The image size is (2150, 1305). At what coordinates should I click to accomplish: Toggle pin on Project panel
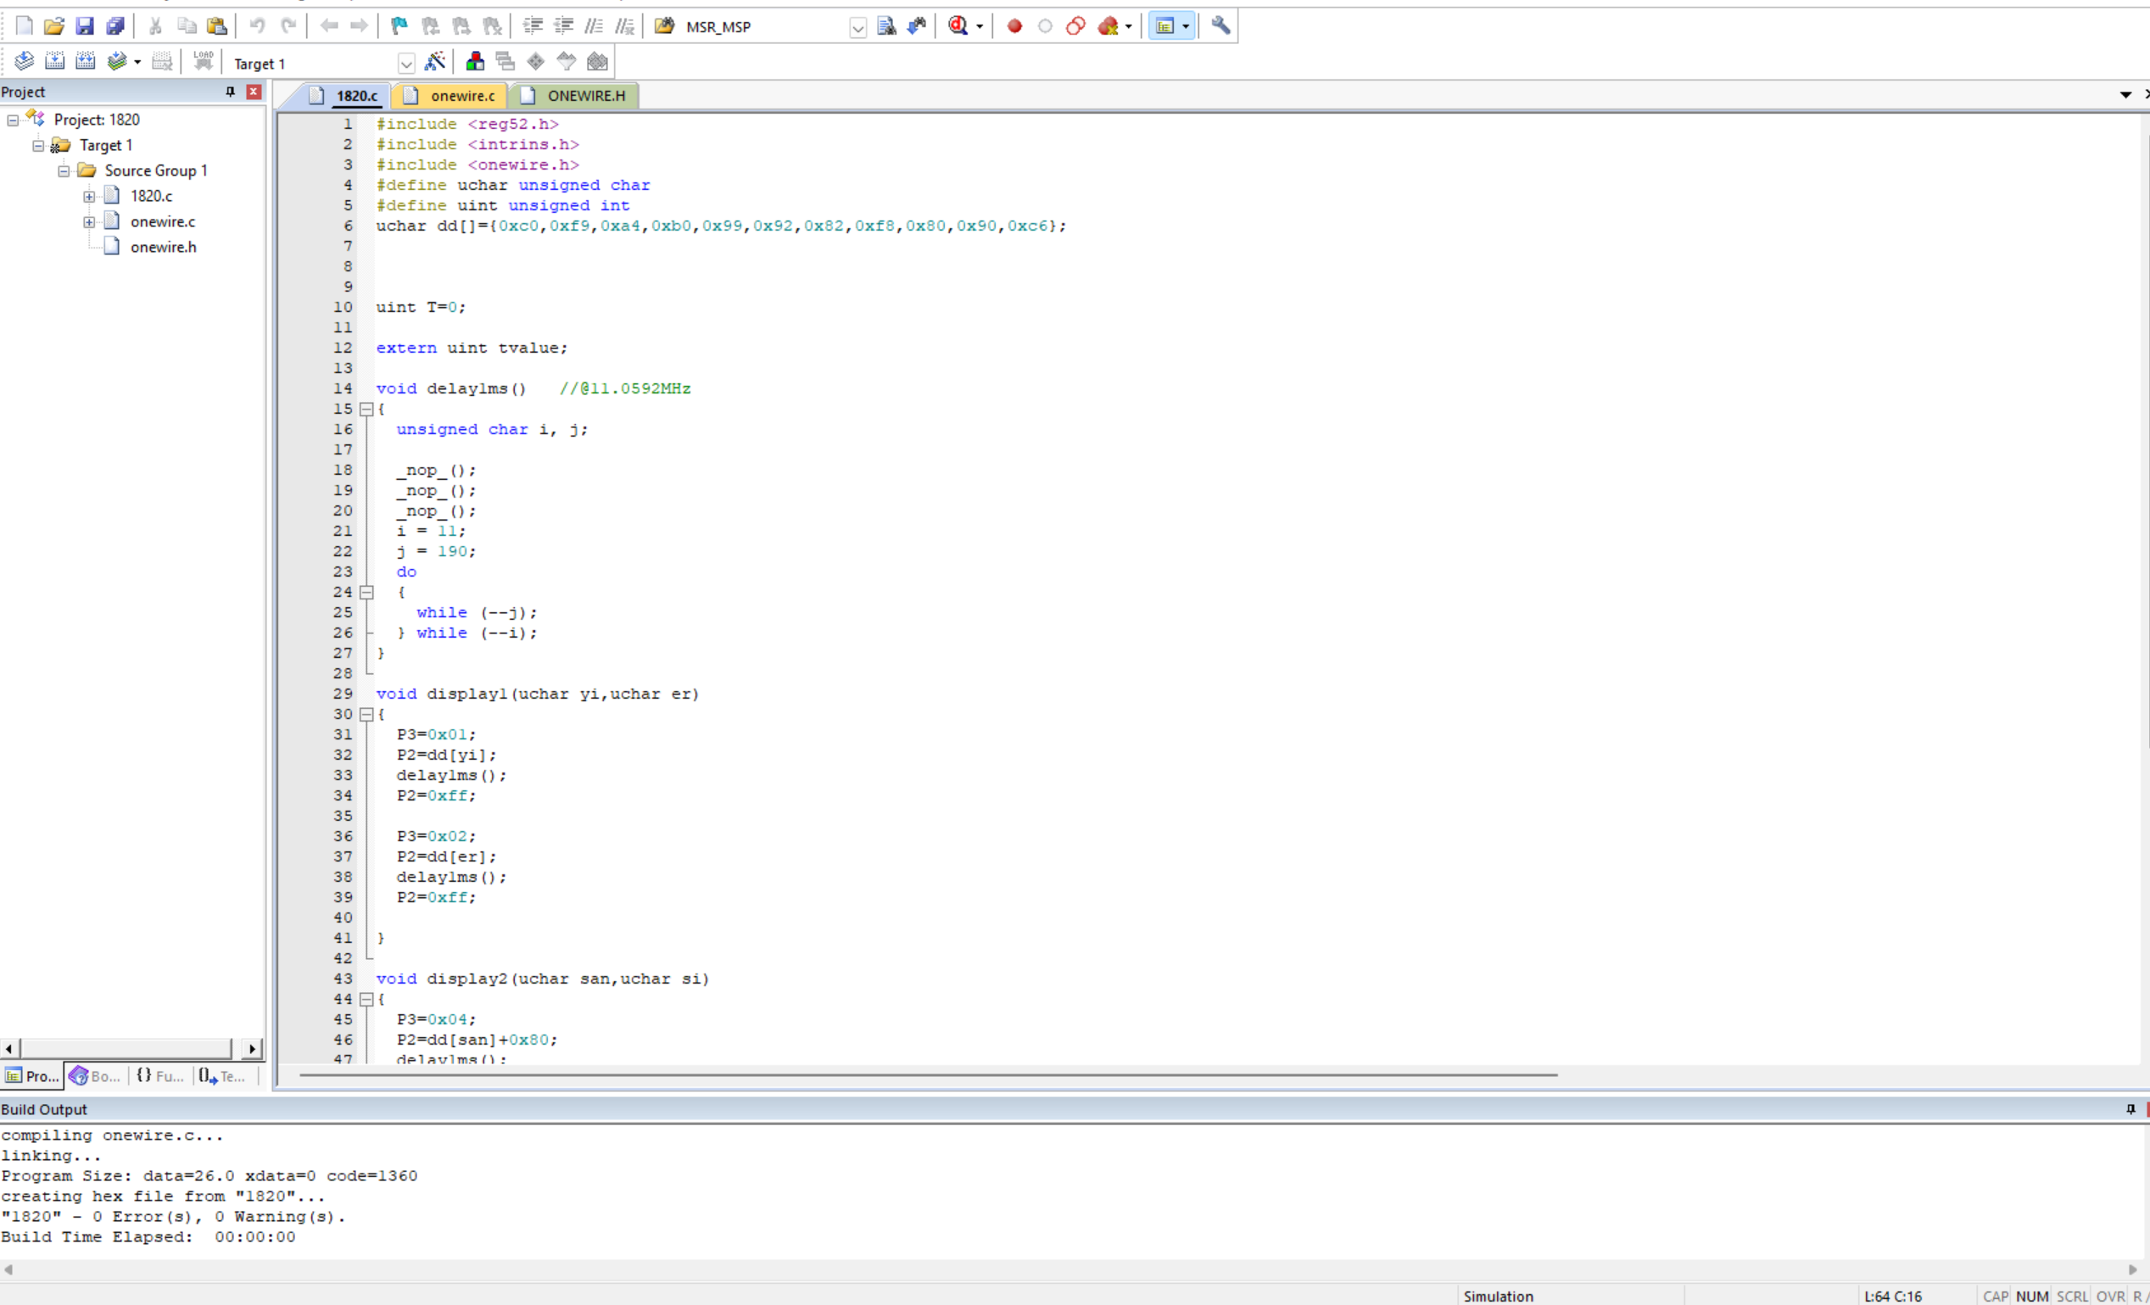click(x=231, y=92)
